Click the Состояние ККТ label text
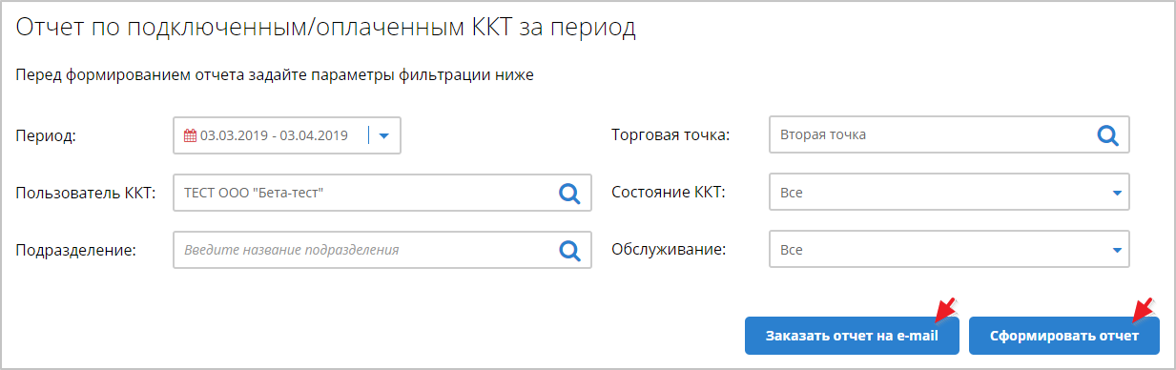The width and height of the screenshot is (1176, 370). (669, 193)
